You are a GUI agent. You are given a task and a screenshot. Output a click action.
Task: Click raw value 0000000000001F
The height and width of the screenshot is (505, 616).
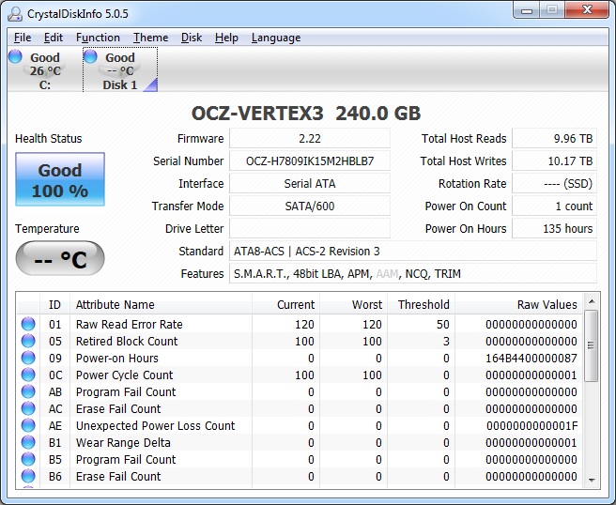531,425
